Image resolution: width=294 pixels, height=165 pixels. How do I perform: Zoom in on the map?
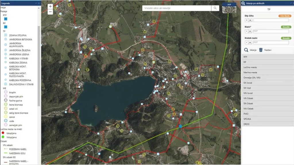[50, 6]
